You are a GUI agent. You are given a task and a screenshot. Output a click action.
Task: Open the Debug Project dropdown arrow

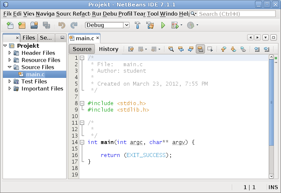click(x=182, y=25)
